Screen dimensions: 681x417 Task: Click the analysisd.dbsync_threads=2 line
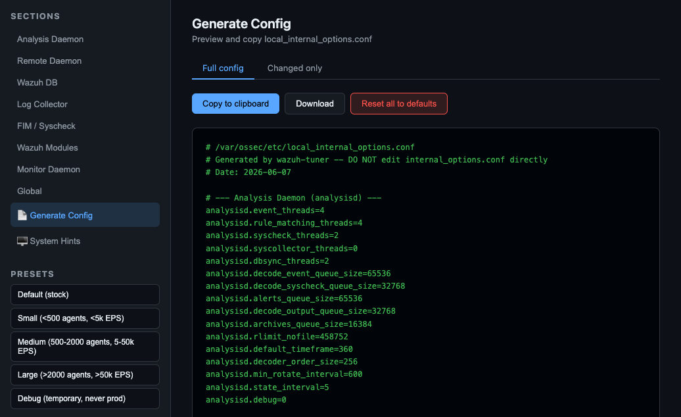(x=267, y=261)
